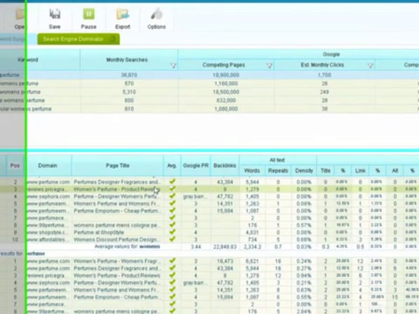Open the filter funnel in the Monthly Searches header
Screen dimensions: 419x314
coord(173,66)
